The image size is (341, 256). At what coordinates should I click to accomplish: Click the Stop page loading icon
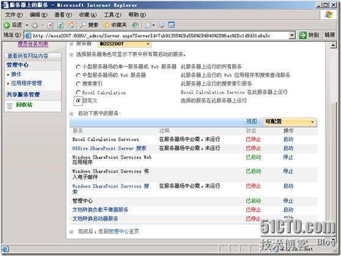[50, 25]
